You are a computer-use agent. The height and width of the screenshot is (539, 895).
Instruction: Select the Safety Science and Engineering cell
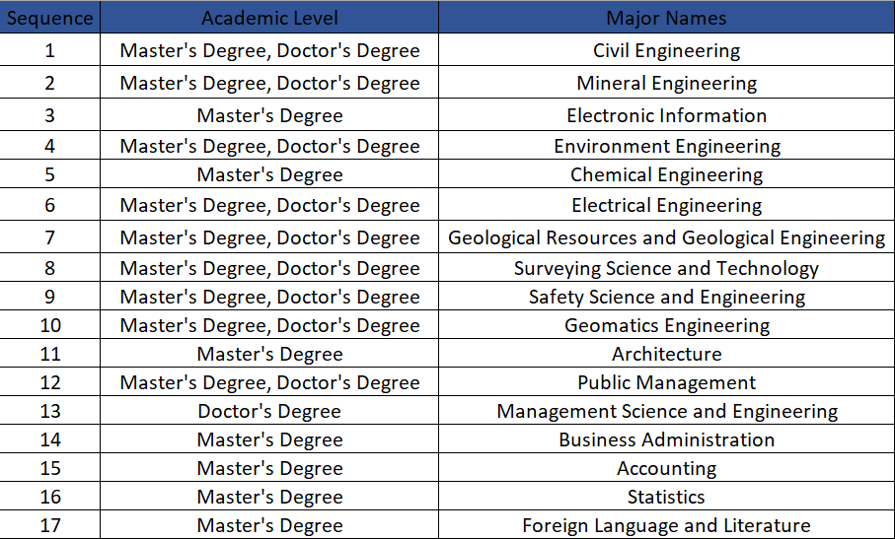[666, 297]
